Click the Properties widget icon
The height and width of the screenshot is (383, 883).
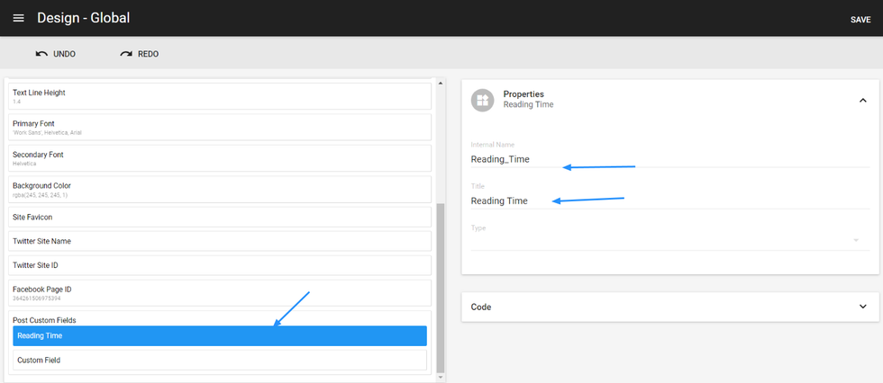(x=483, y=100)
